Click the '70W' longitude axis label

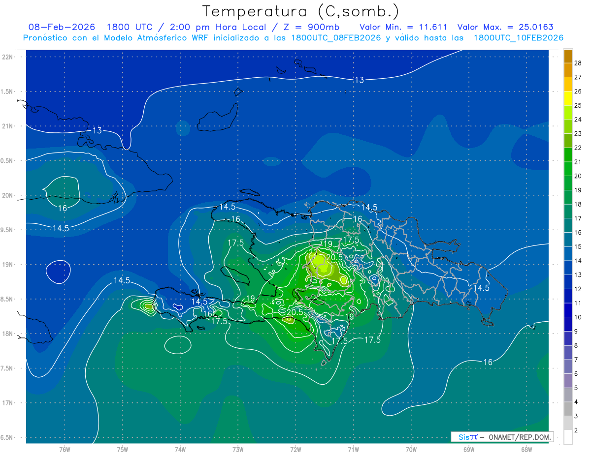click(x=411, y=450)
